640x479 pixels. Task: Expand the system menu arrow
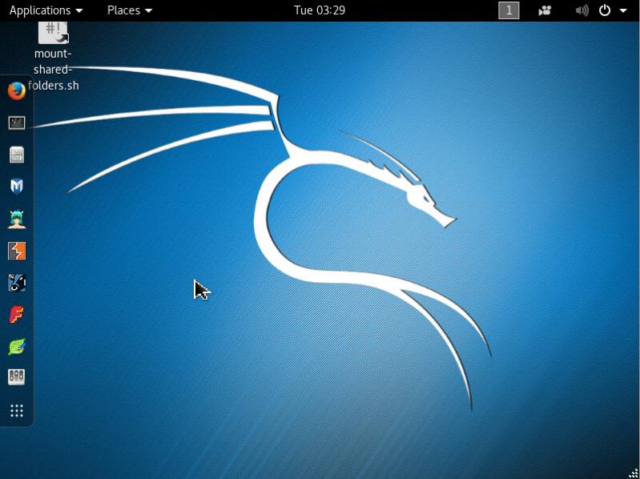pos(623,10)
